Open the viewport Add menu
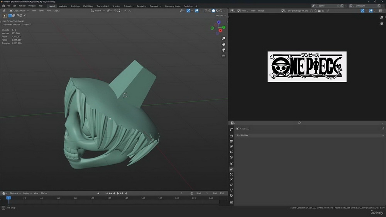 (x=49, y=11)
